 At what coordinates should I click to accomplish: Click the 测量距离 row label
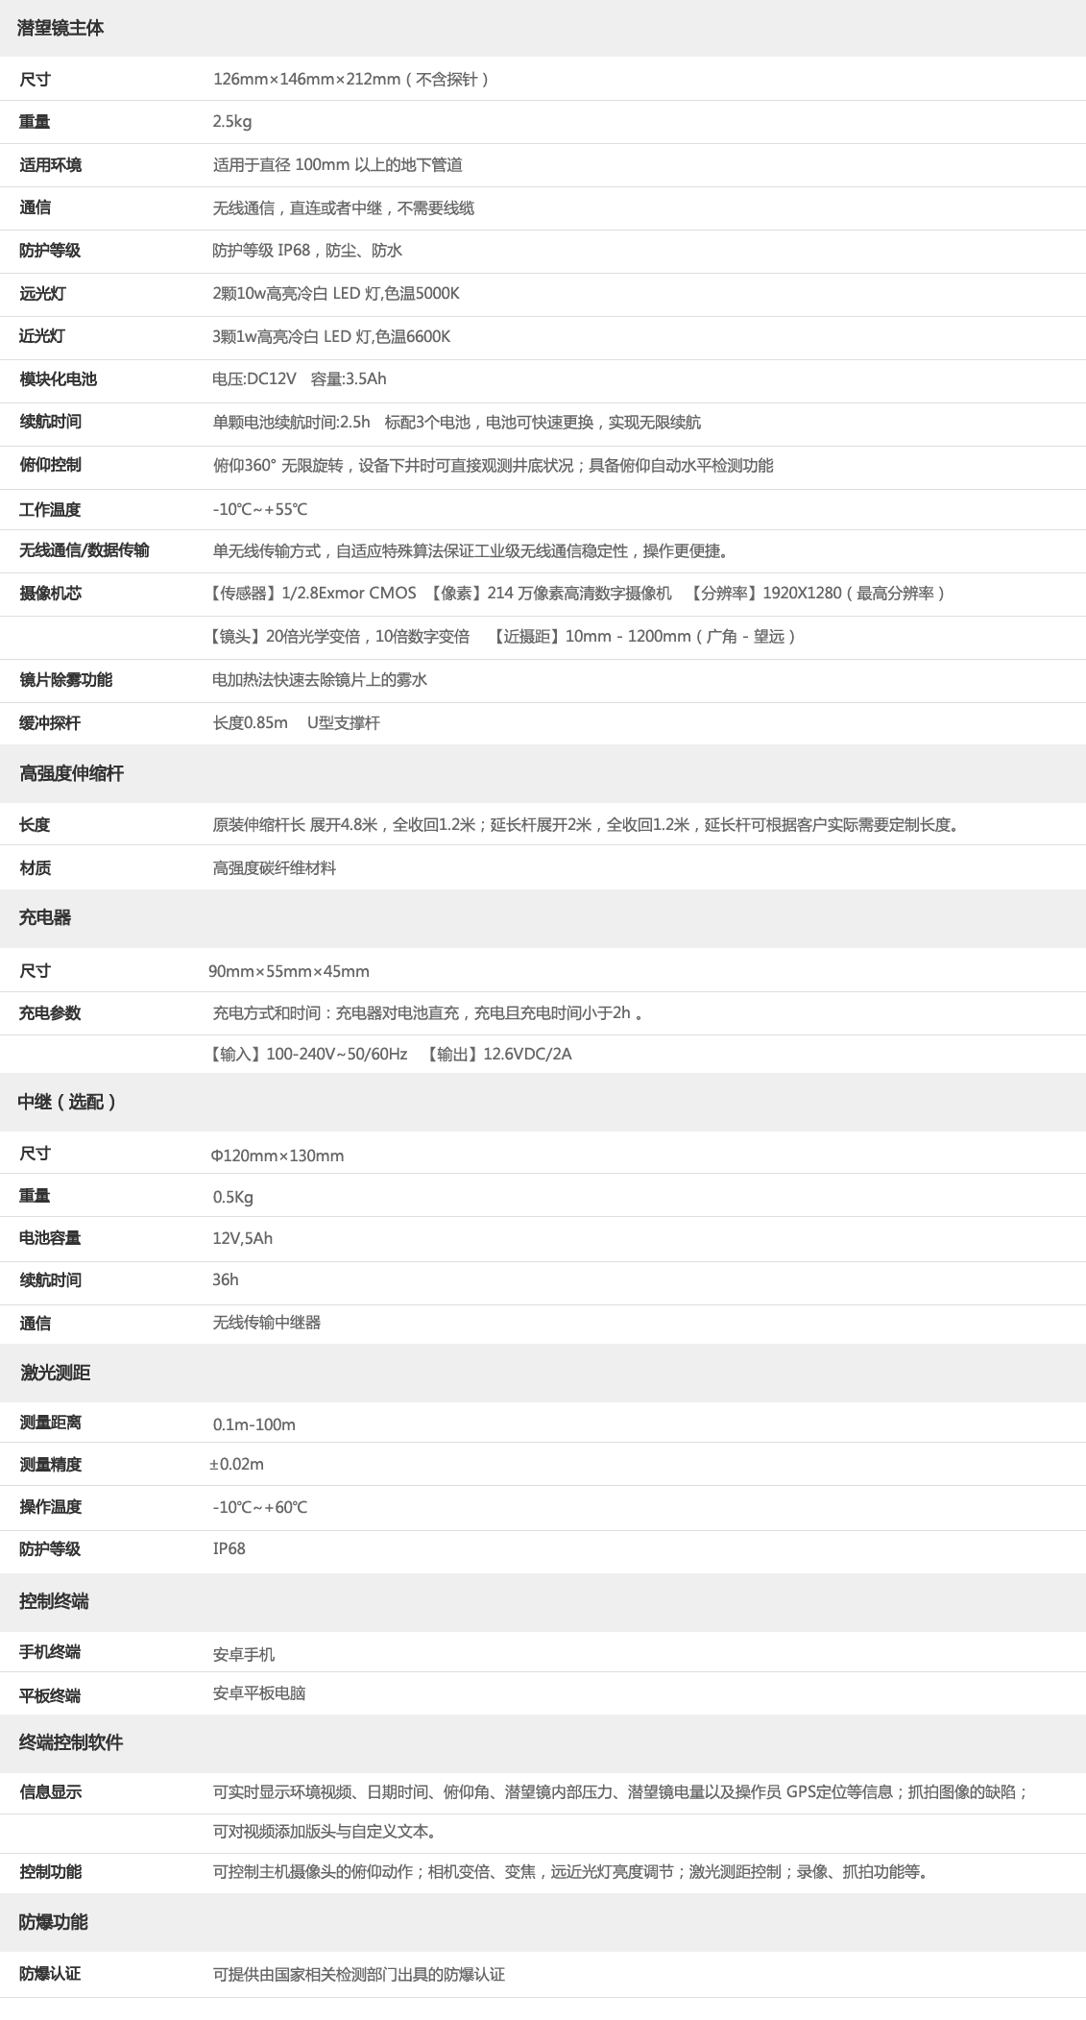[x=51, y=1423]
